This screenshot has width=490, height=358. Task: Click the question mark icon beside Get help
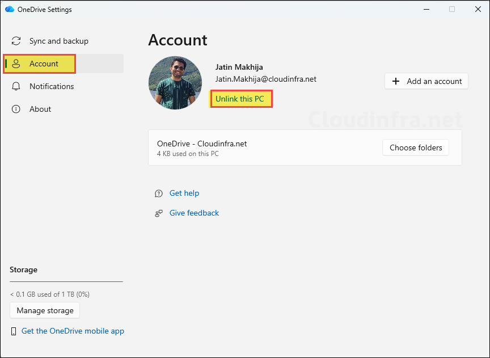click(158, 193)
